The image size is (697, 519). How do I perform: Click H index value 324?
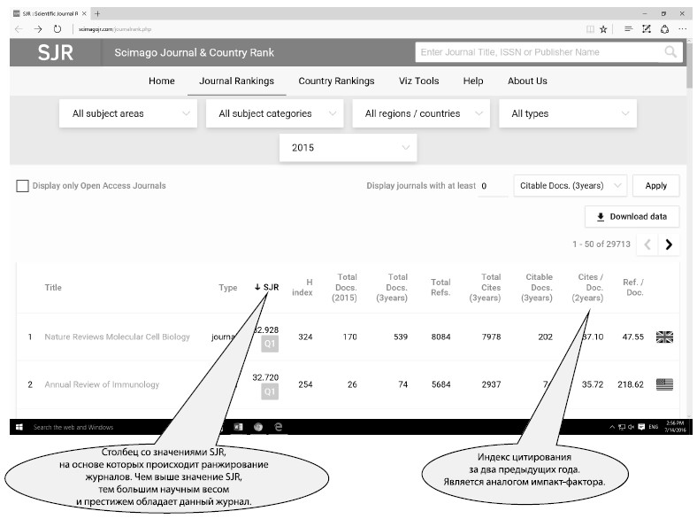(x=305, y=337)
